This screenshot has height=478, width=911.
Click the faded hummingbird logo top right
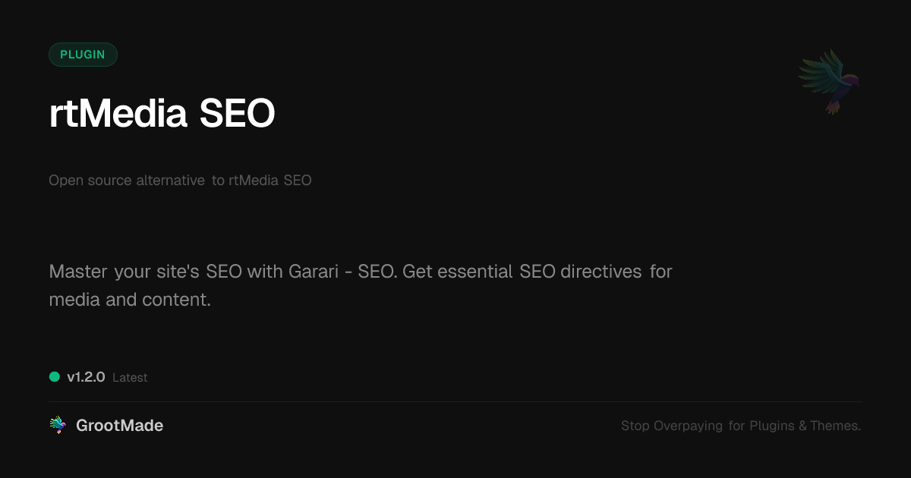[x=829, y=81]
